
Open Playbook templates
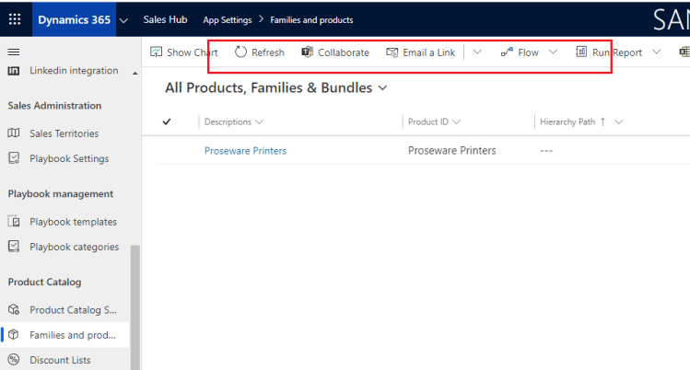[73, 222]
